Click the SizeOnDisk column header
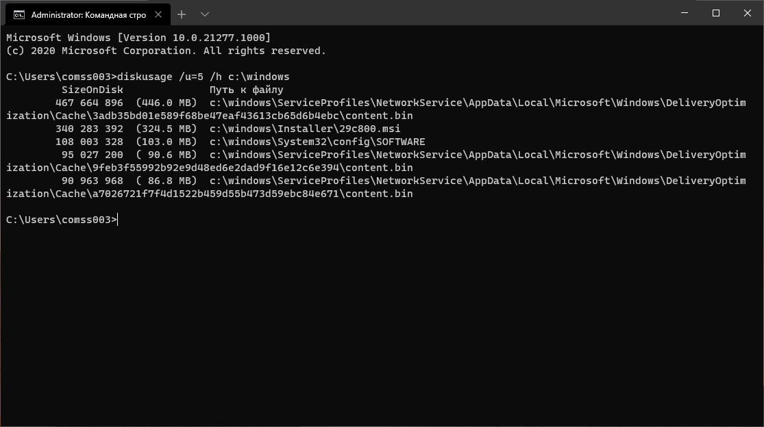Viewport: 764px width, 427px height. [x=93, y=90]
